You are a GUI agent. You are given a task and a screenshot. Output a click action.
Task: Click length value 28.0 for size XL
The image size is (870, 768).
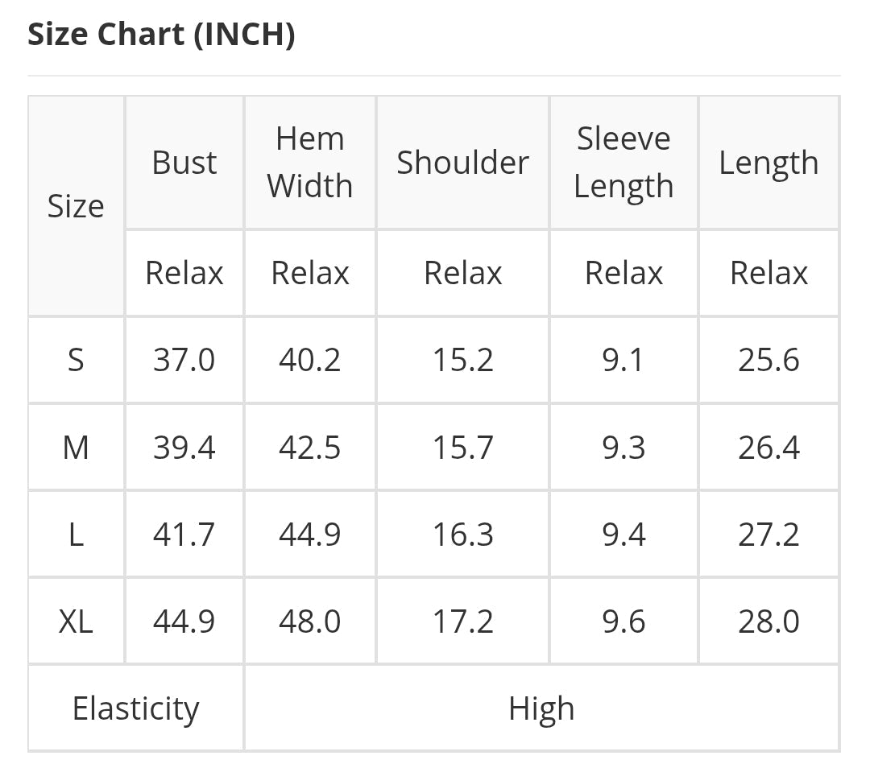click(768, 621)
